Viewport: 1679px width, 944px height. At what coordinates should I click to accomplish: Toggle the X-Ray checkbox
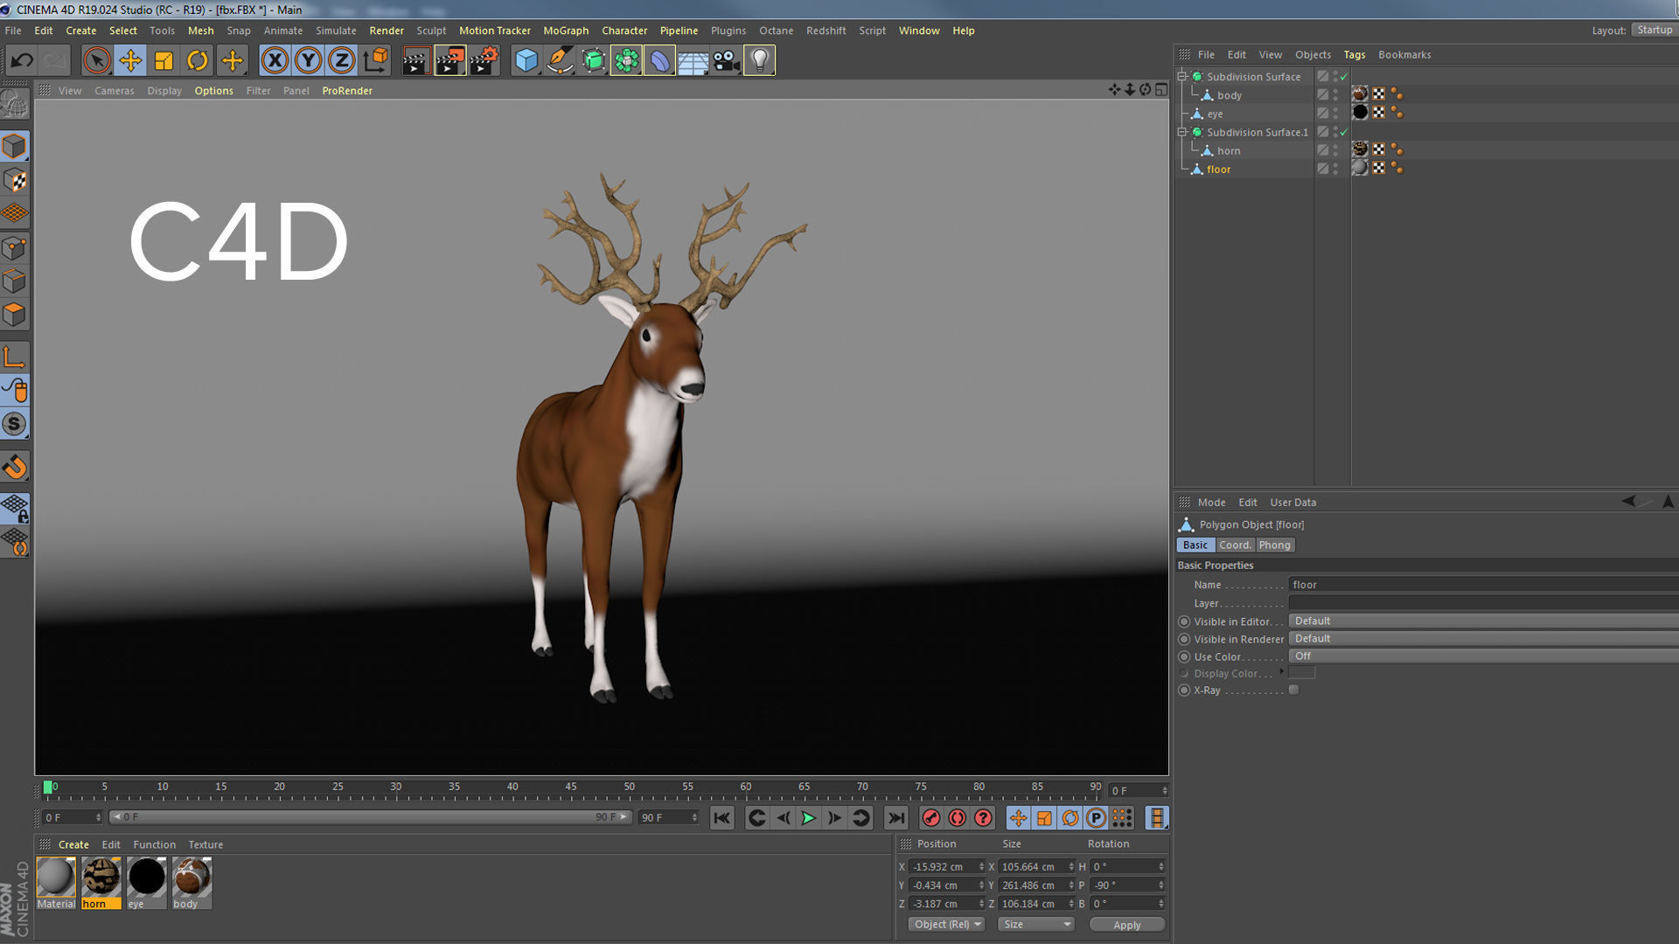1294,690
